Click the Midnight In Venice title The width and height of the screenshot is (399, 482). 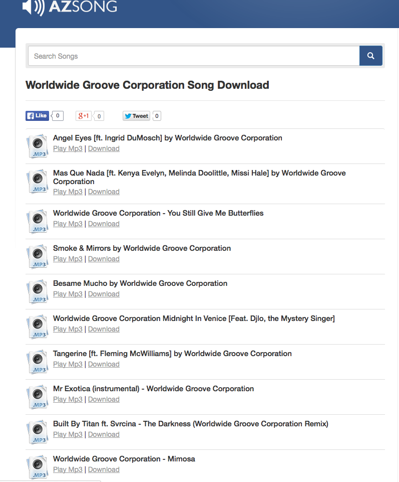coord(194,318)
